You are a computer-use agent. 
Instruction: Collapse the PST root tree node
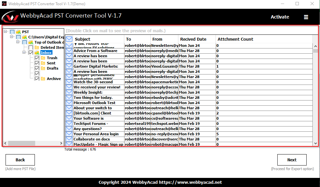pyautogui.click(x=6, y=32)
